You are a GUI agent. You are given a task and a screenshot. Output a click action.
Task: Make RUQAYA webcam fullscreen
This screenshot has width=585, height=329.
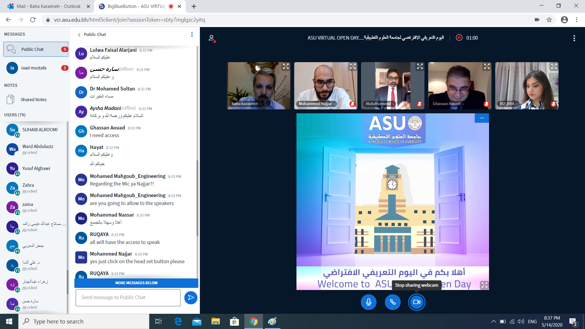click(x=554, y=66)
